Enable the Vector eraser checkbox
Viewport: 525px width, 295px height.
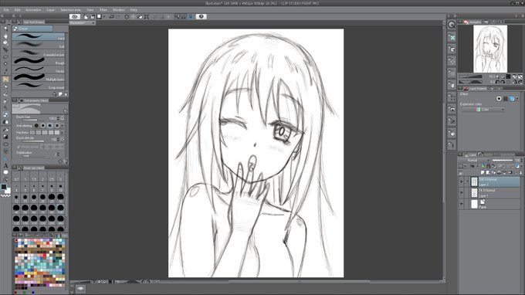18,147
